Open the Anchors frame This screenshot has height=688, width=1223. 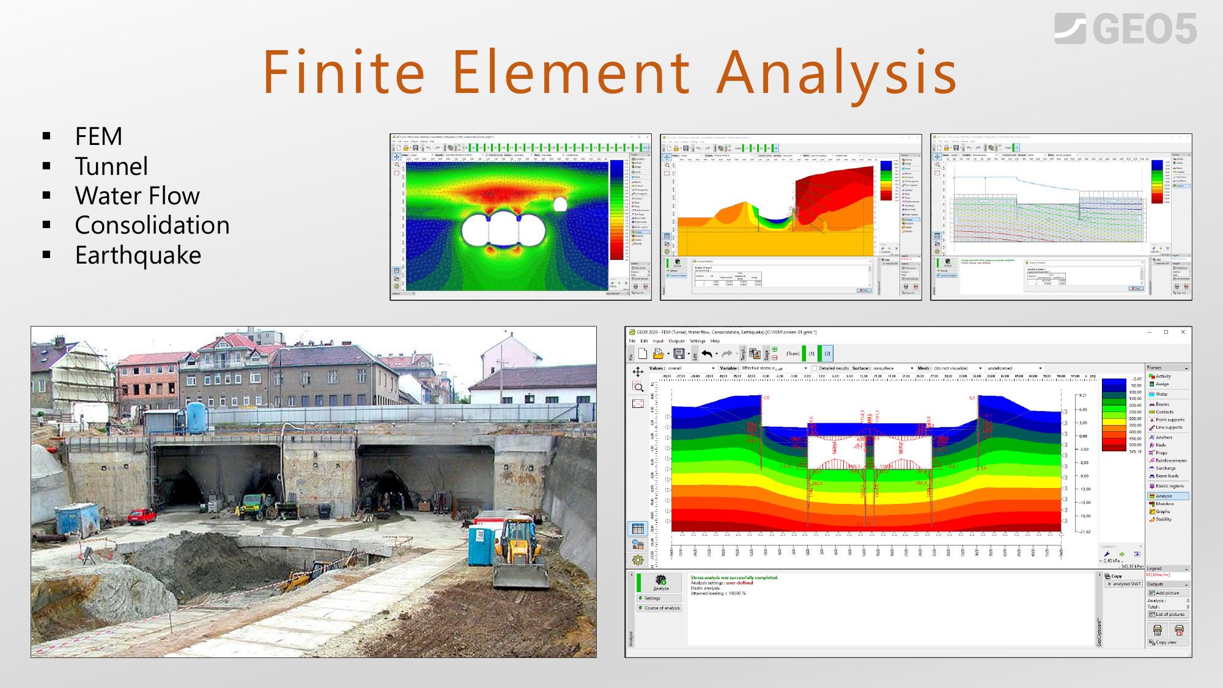(x=1168, y=437)
